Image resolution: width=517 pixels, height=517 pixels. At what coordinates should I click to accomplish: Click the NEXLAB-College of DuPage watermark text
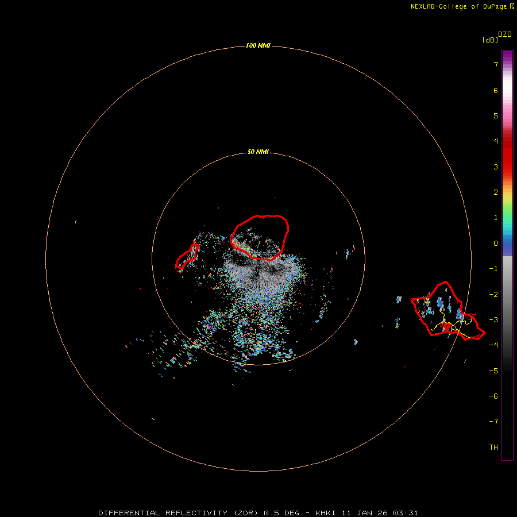click(x=462, y=6)
